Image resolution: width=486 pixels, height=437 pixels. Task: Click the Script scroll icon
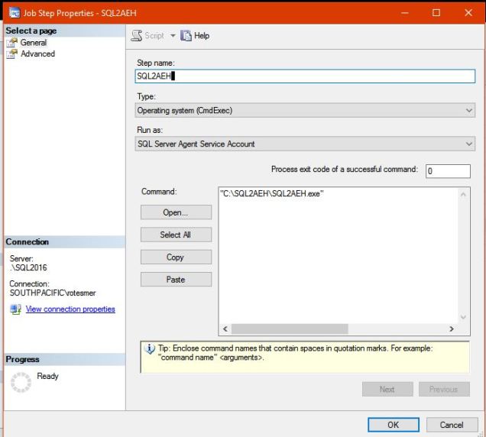coord(136,36)
